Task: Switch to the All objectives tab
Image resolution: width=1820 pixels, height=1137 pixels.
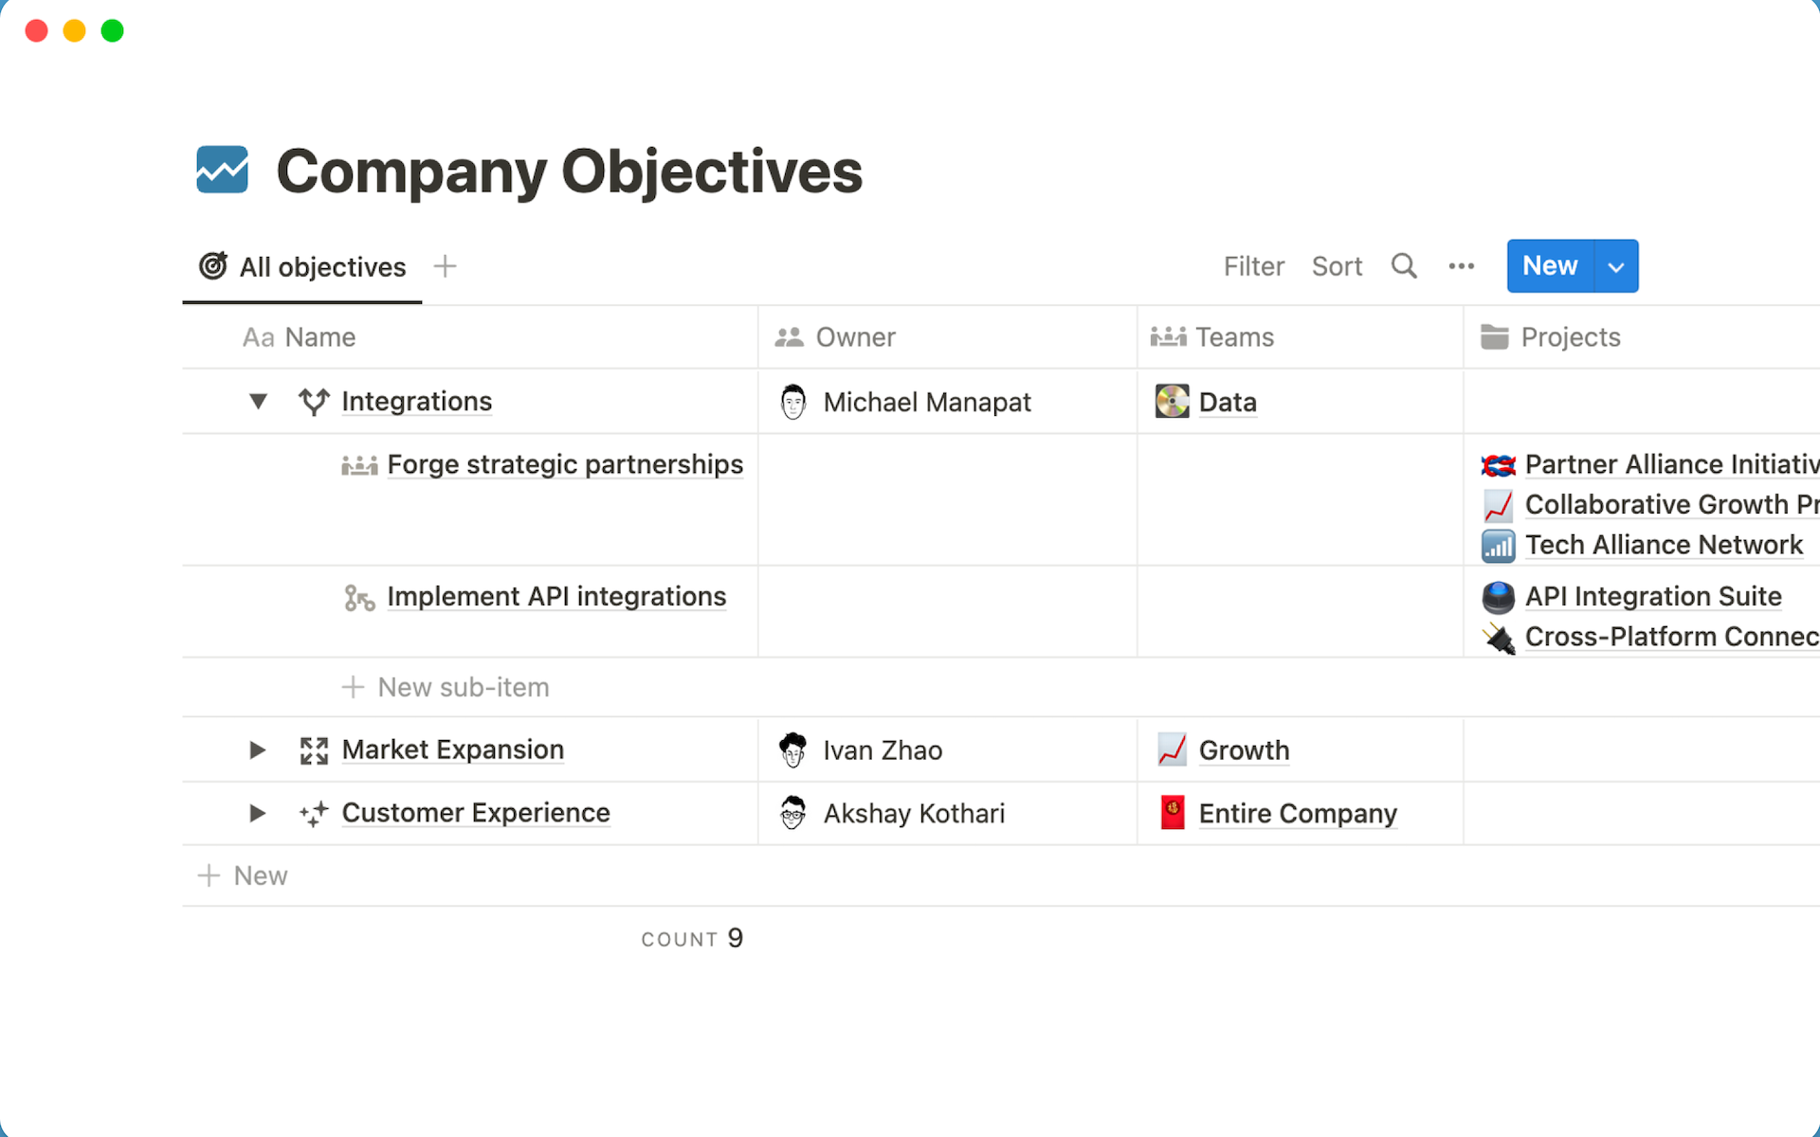Action: point(303,267)
